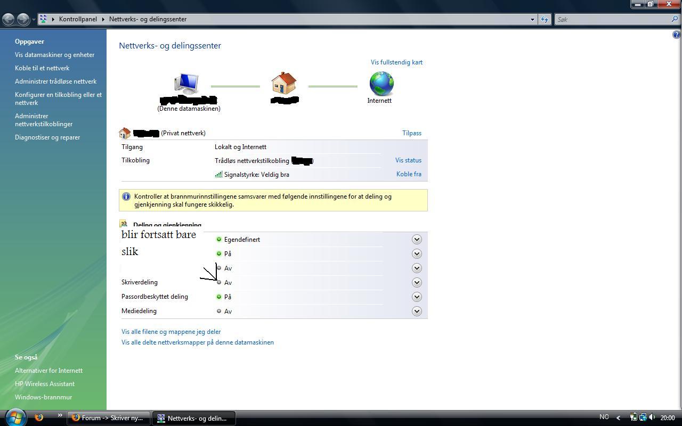Click the volume speaker tray icon
Image resolution: width=682 pixels, height=426 pixels.
pyautogui.click(x=652, y=417)
